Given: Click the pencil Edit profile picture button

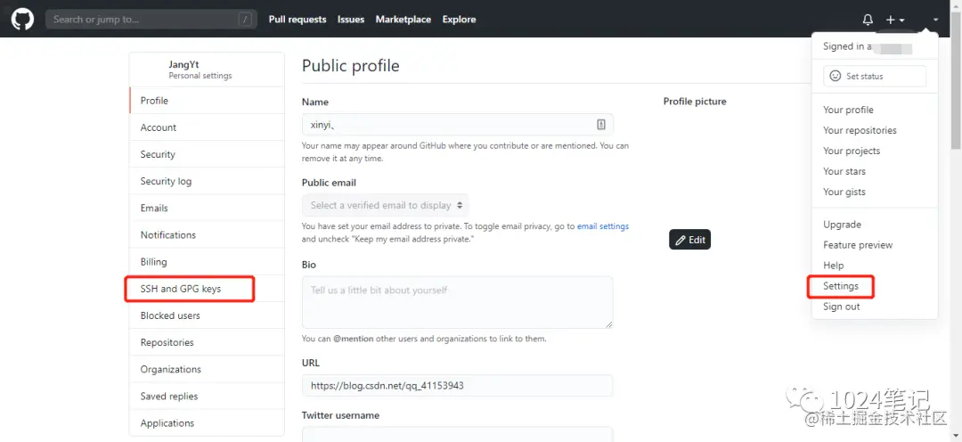Looking at the screenshot, I should (x=689, y=240).
